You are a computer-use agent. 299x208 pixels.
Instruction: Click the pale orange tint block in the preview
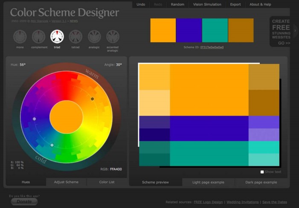[154, 103]
